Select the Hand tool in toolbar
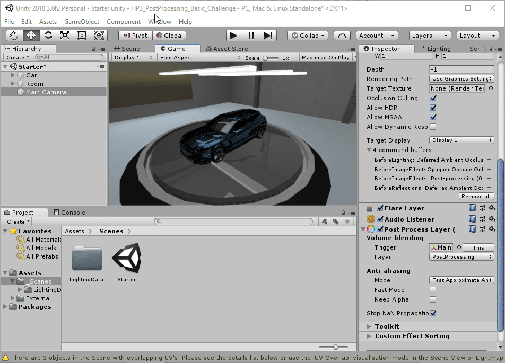This screenshot has height=363, width=505. pyautogui.click(x=14, y=36)
